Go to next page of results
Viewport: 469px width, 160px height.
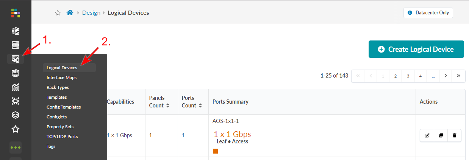pos(446,76)
